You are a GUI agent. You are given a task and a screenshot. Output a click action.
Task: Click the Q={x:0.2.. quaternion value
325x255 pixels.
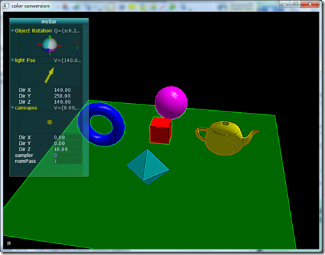click(67, 31)
